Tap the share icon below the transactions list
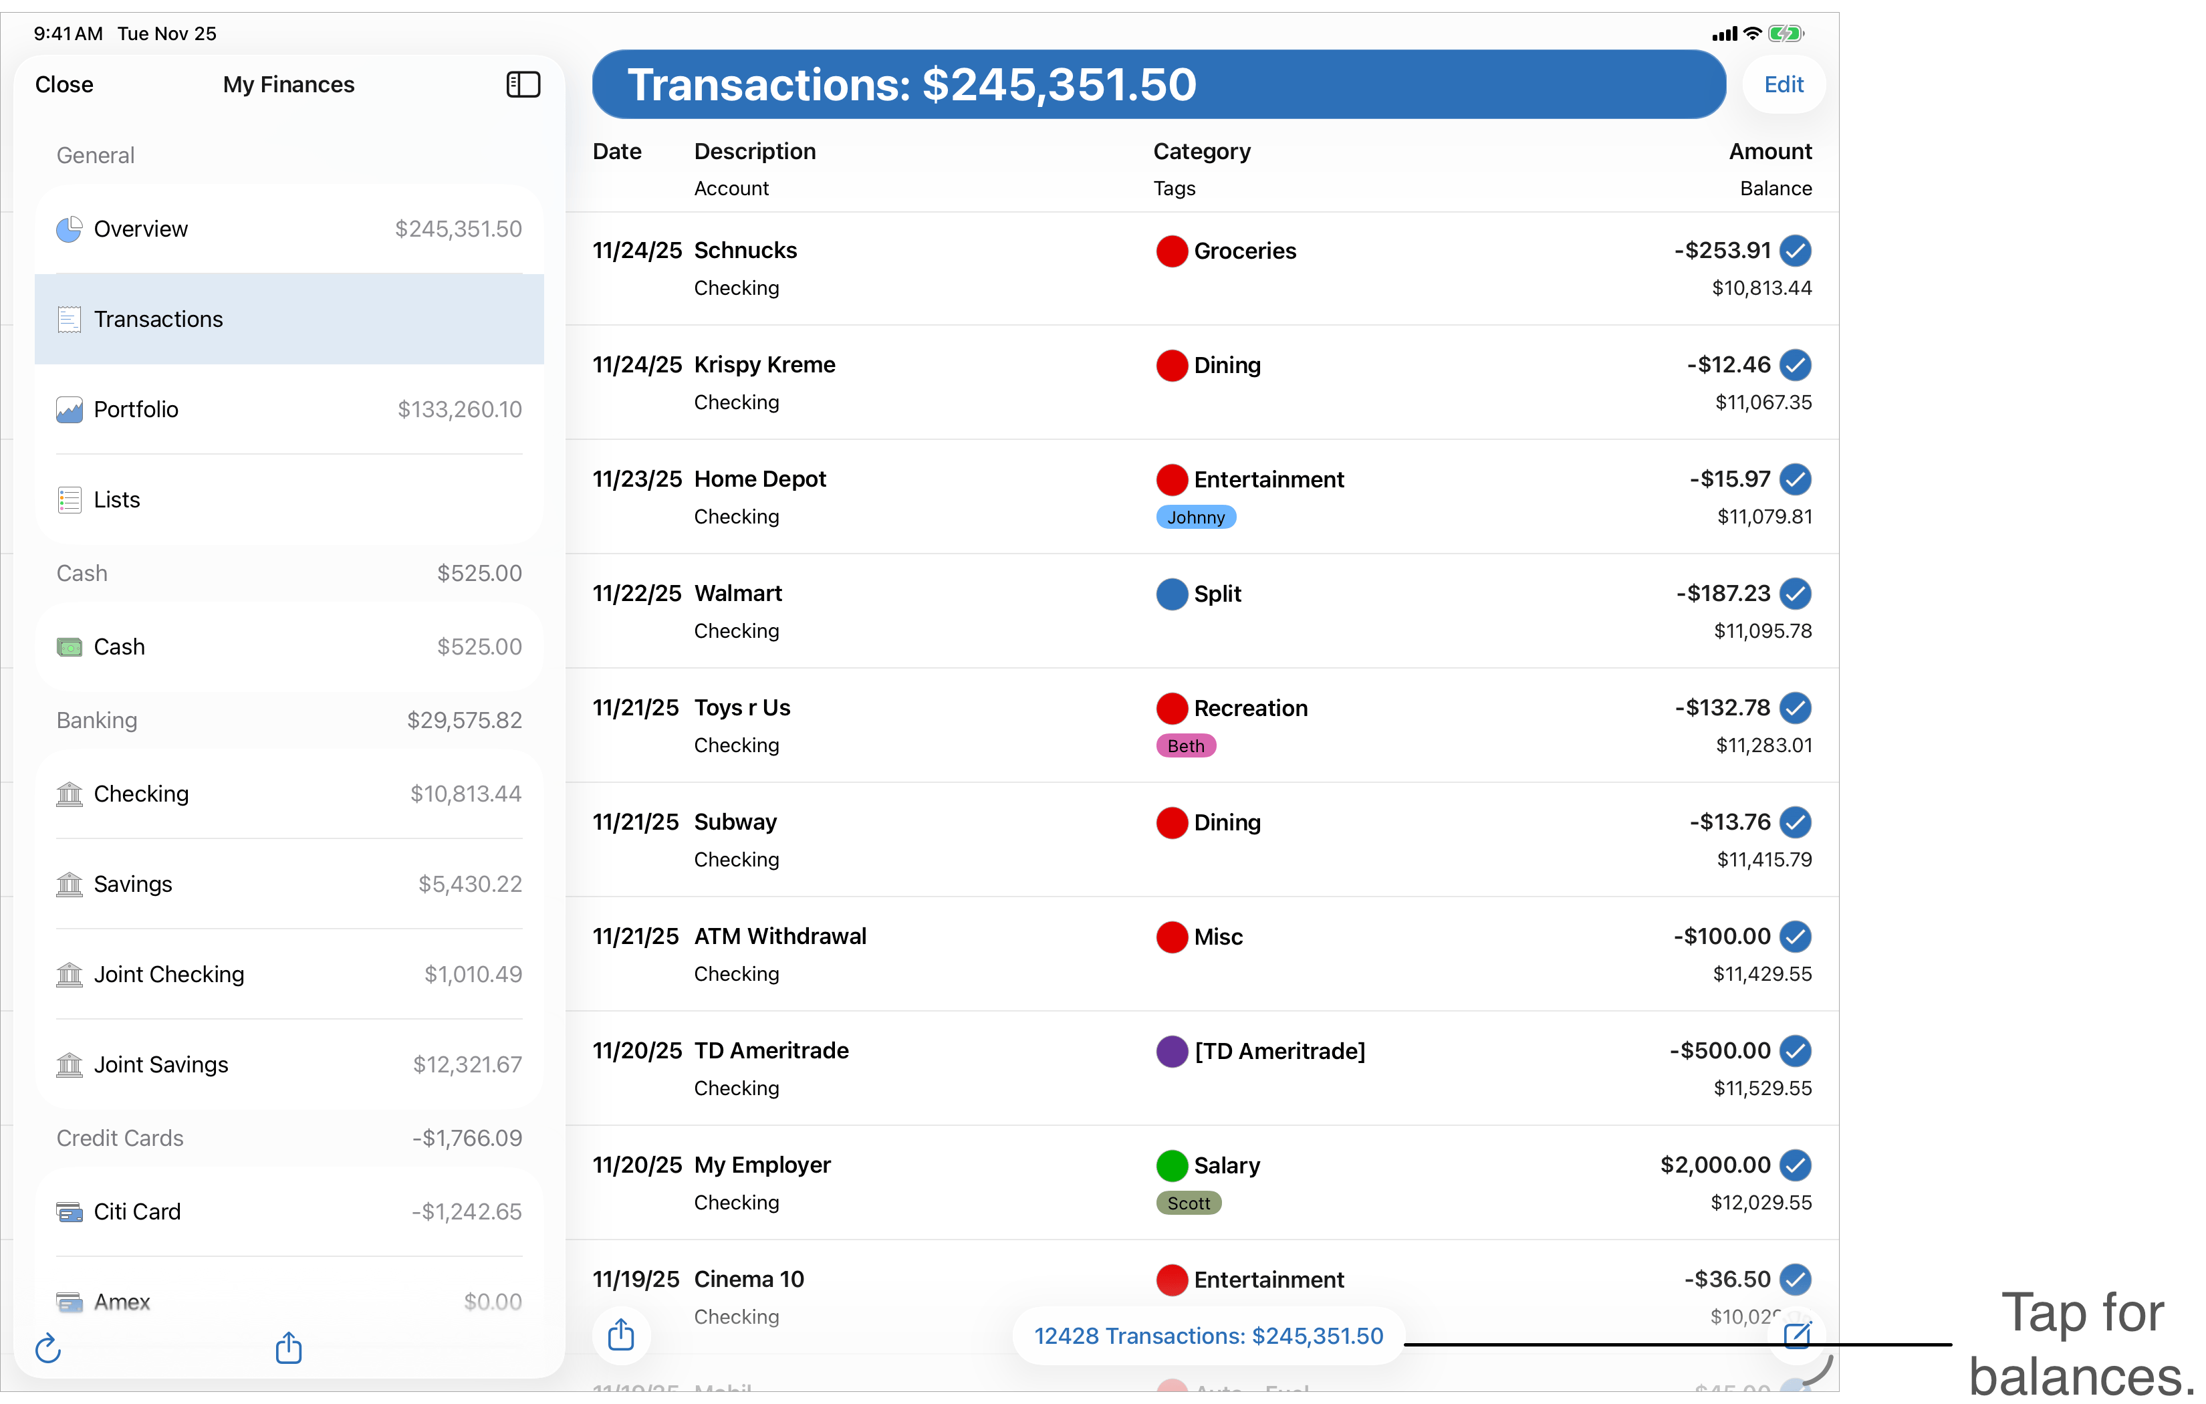This screenshot has height=1404, width=2206. [x=621, y=1334]
